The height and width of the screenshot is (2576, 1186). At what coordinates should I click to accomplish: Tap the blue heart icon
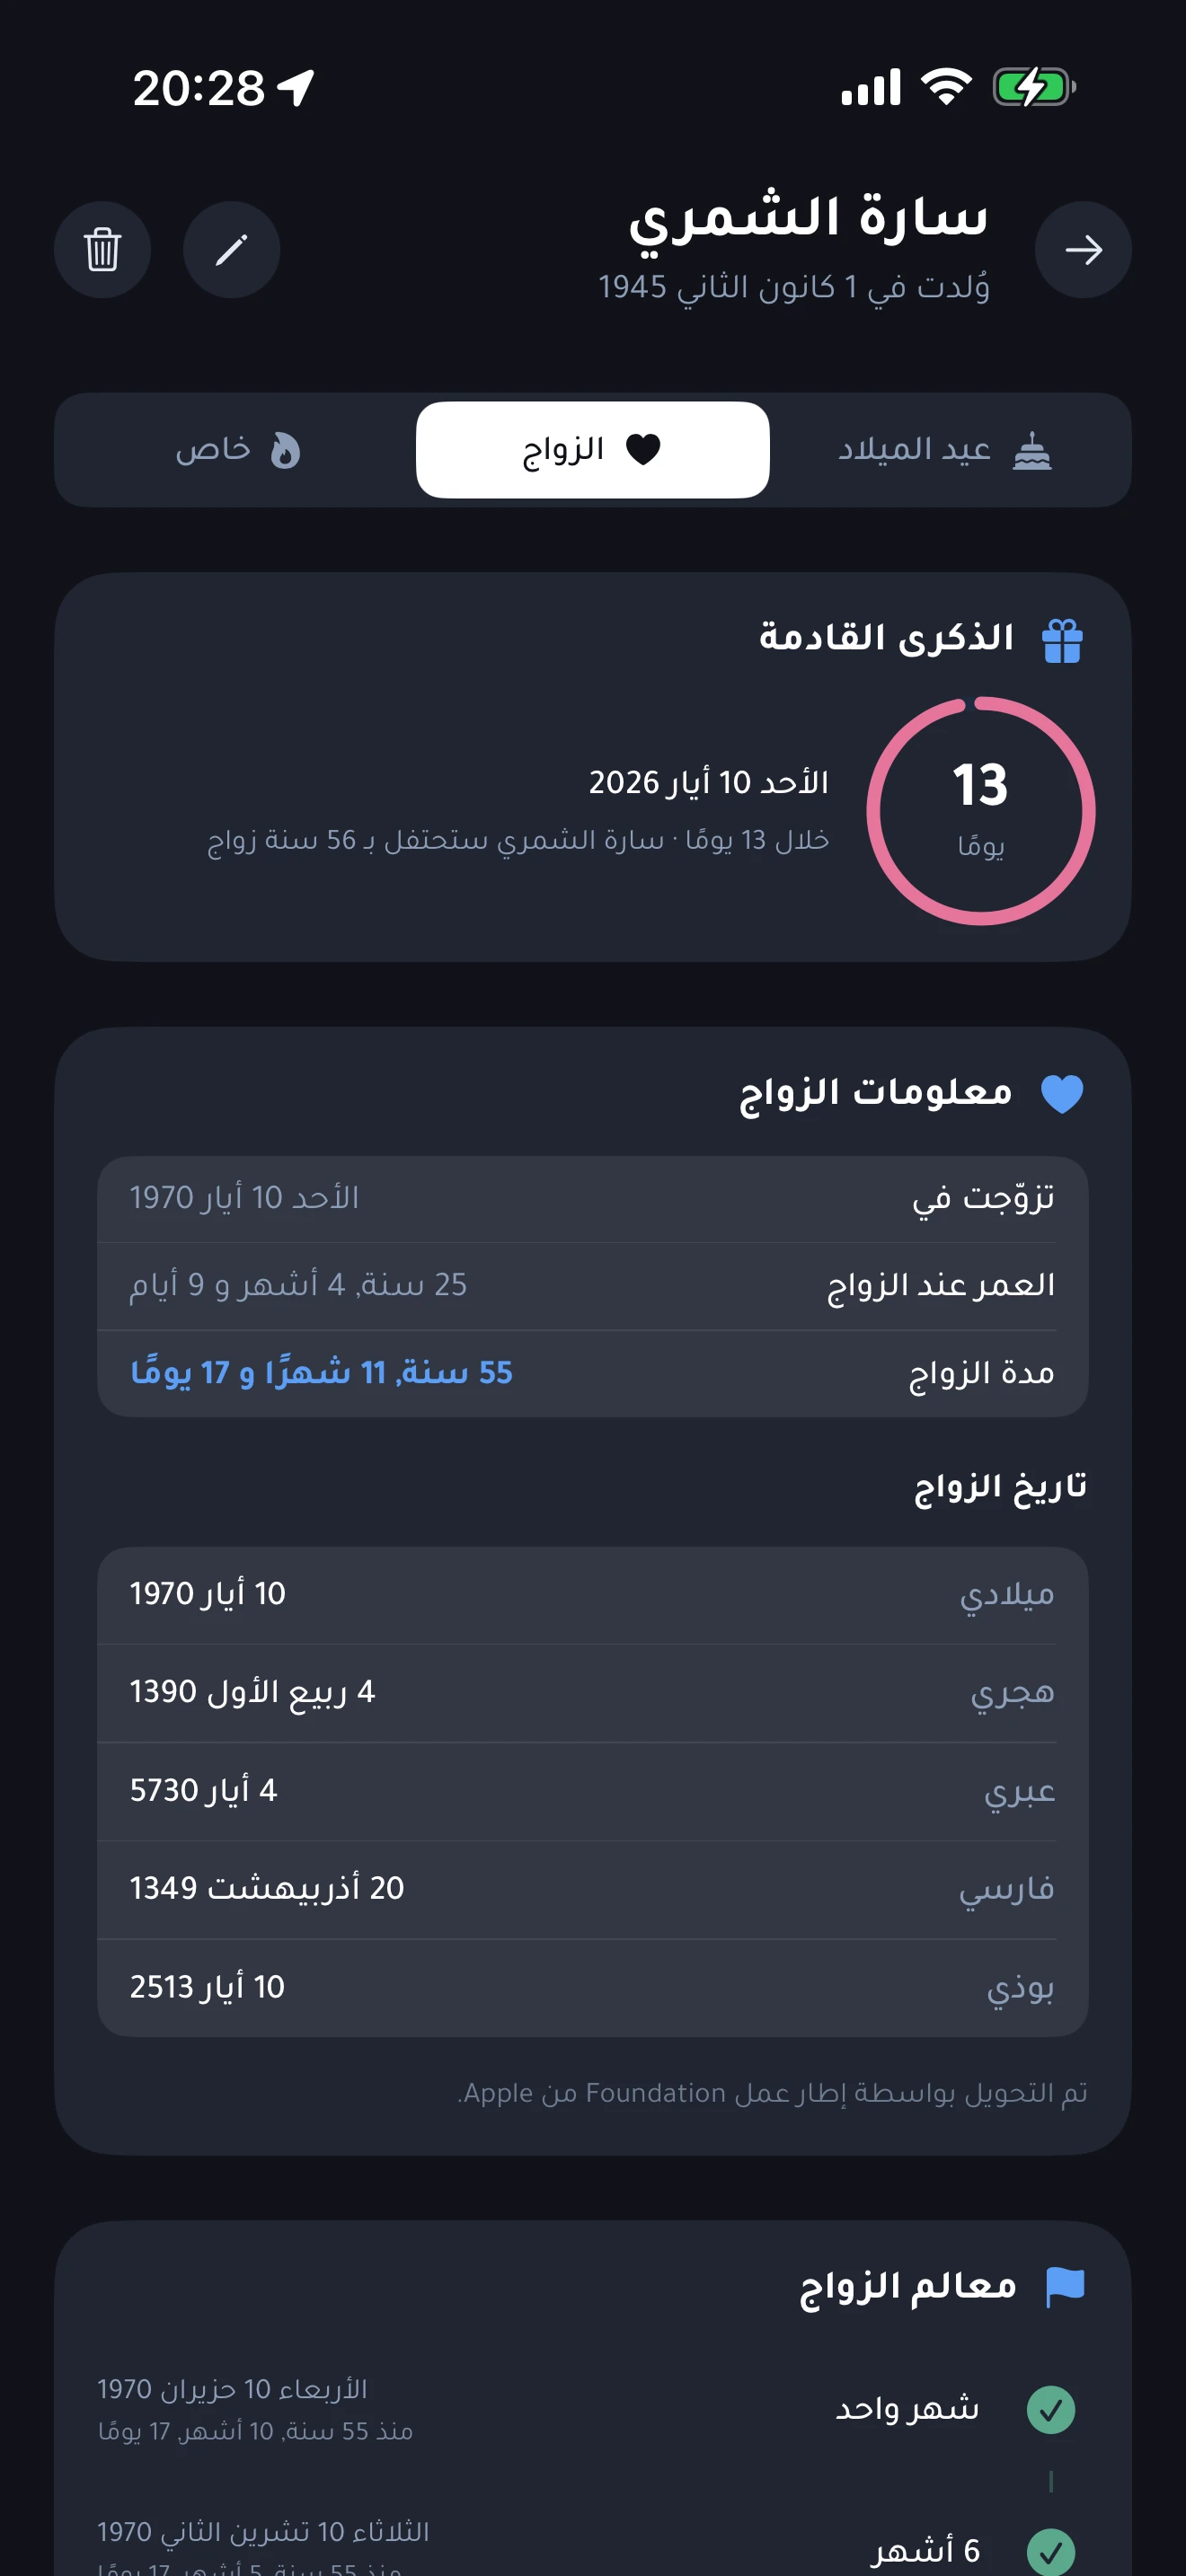click(1062, 1093)
